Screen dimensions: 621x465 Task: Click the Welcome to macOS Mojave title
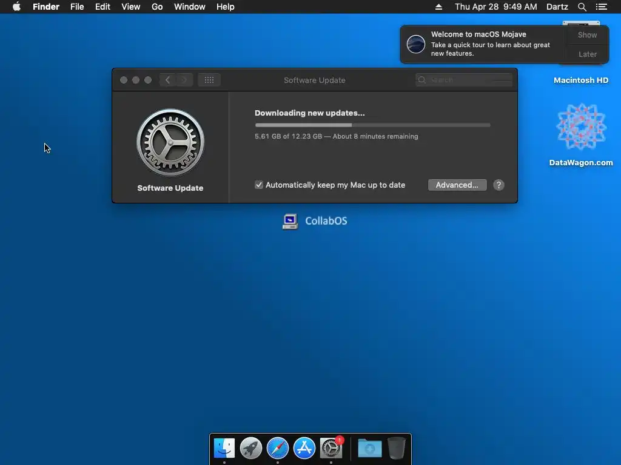(x=478, y=35)
